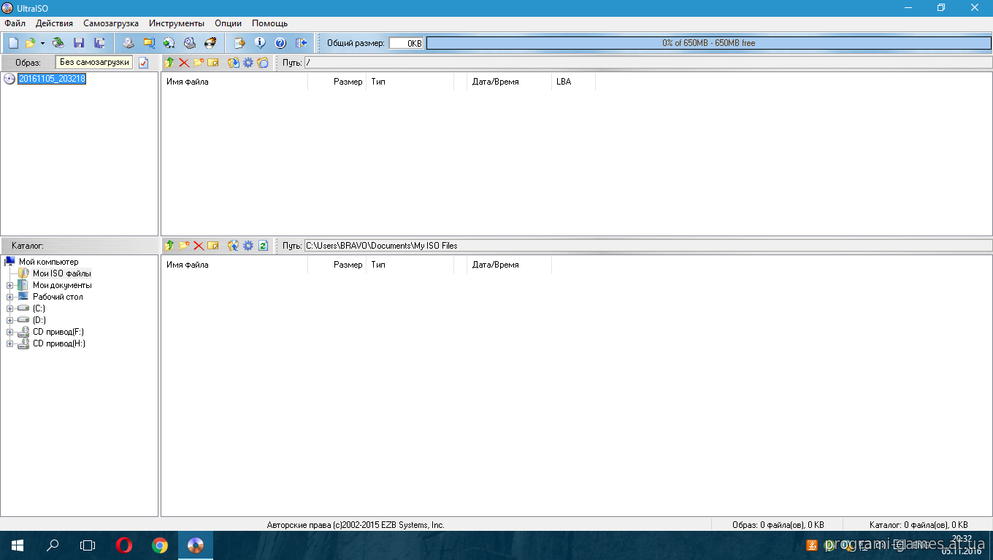The height and width of the screenshot is (560, 993).
Task: Refresh the catalog pane with the green arrows icon
Action: coord(263,246)
